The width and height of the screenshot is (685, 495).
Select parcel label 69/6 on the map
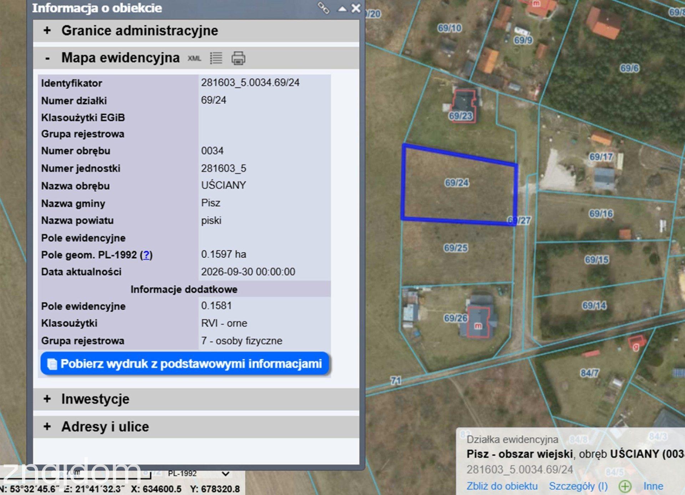tap(630, 68)
